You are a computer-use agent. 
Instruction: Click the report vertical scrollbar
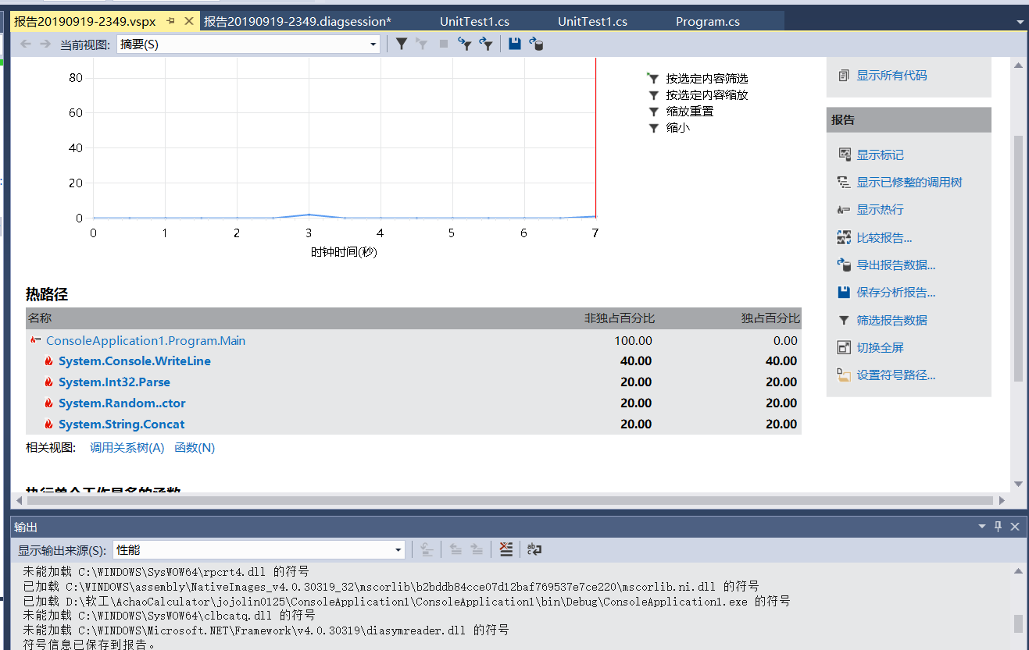coord(1018,258)
